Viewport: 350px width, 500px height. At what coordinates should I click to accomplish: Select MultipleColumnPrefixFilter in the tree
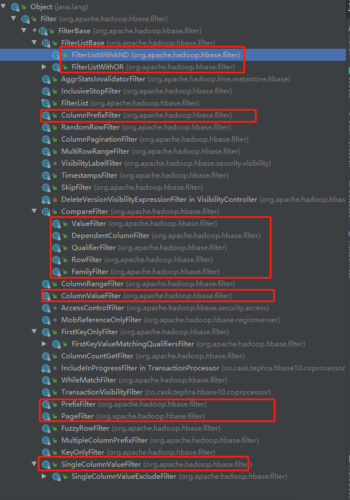[x=104, y=440]
